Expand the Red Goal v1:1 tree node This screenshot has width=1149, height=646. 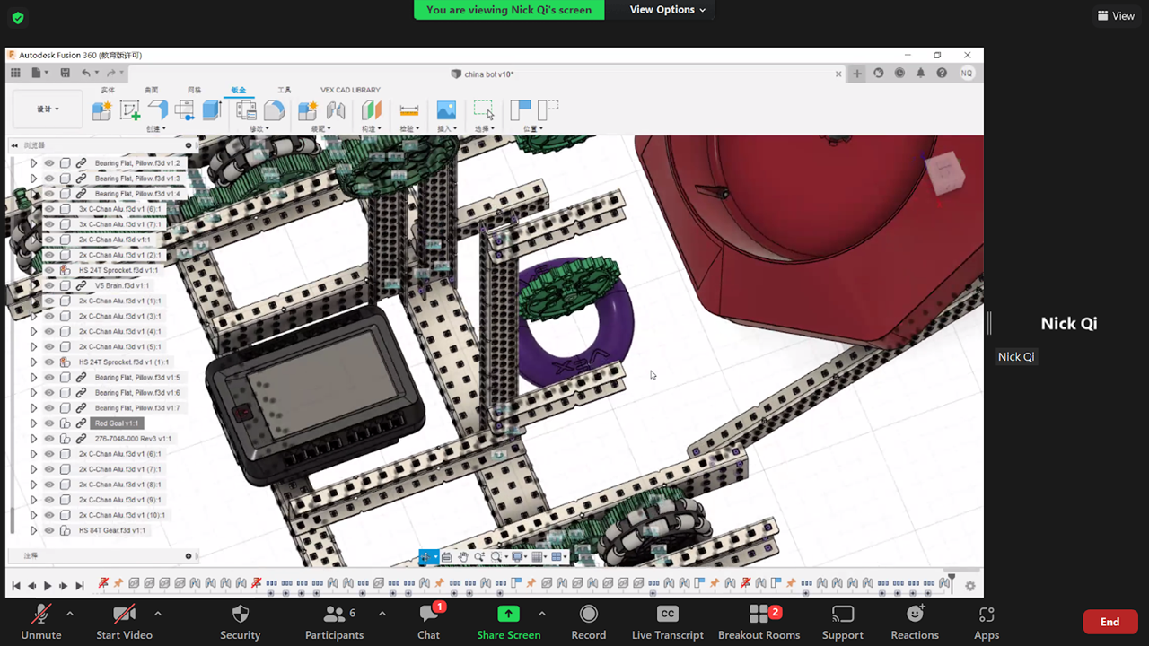pos(33,423)
